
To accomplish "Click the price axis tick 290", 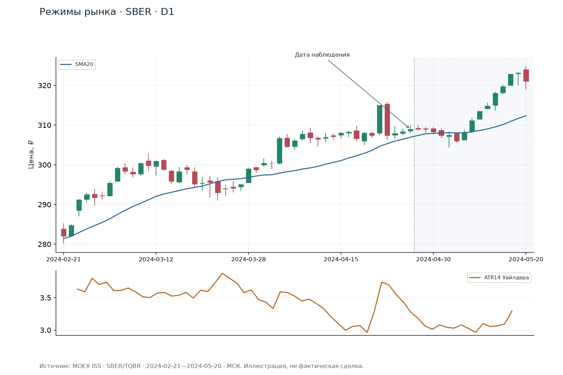I will 44,205.
